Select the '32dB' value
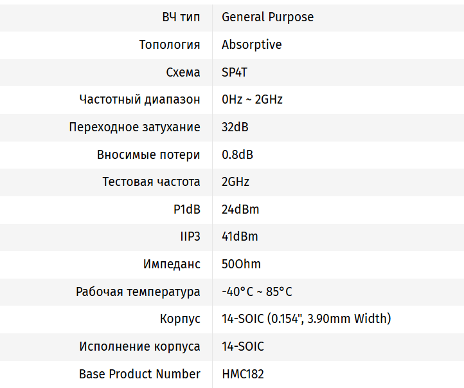464x388 pixels. [x=235, y=127]
